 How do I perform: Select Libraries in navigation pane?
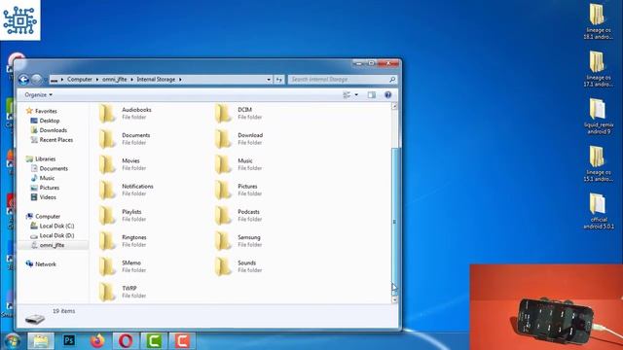[41, 158]
